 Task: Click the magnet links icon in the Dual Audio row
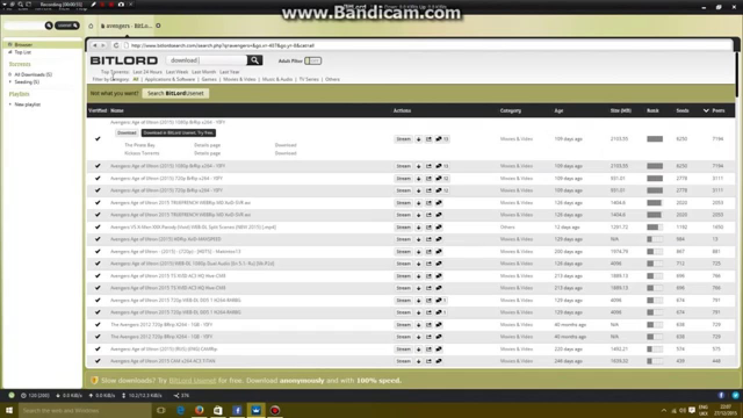click(x=439, y=264)
